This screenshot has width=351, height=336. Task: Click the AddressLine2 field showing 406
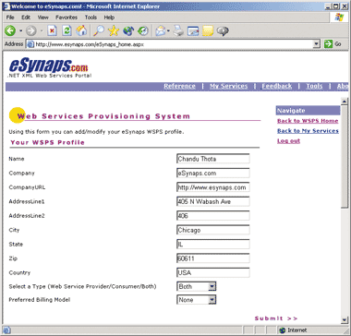point(213,216)
